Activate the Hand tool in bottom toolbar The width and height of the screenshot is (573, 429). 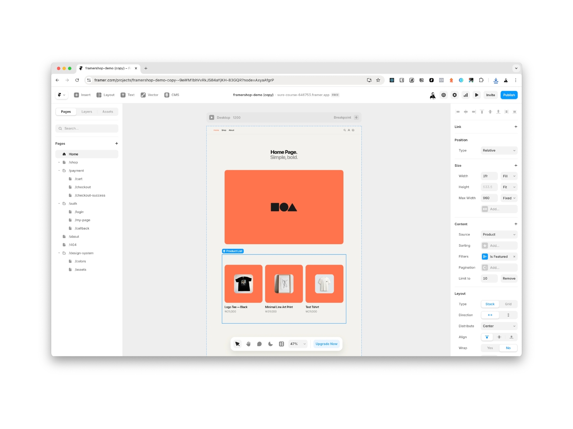click(x=248, y=344)
